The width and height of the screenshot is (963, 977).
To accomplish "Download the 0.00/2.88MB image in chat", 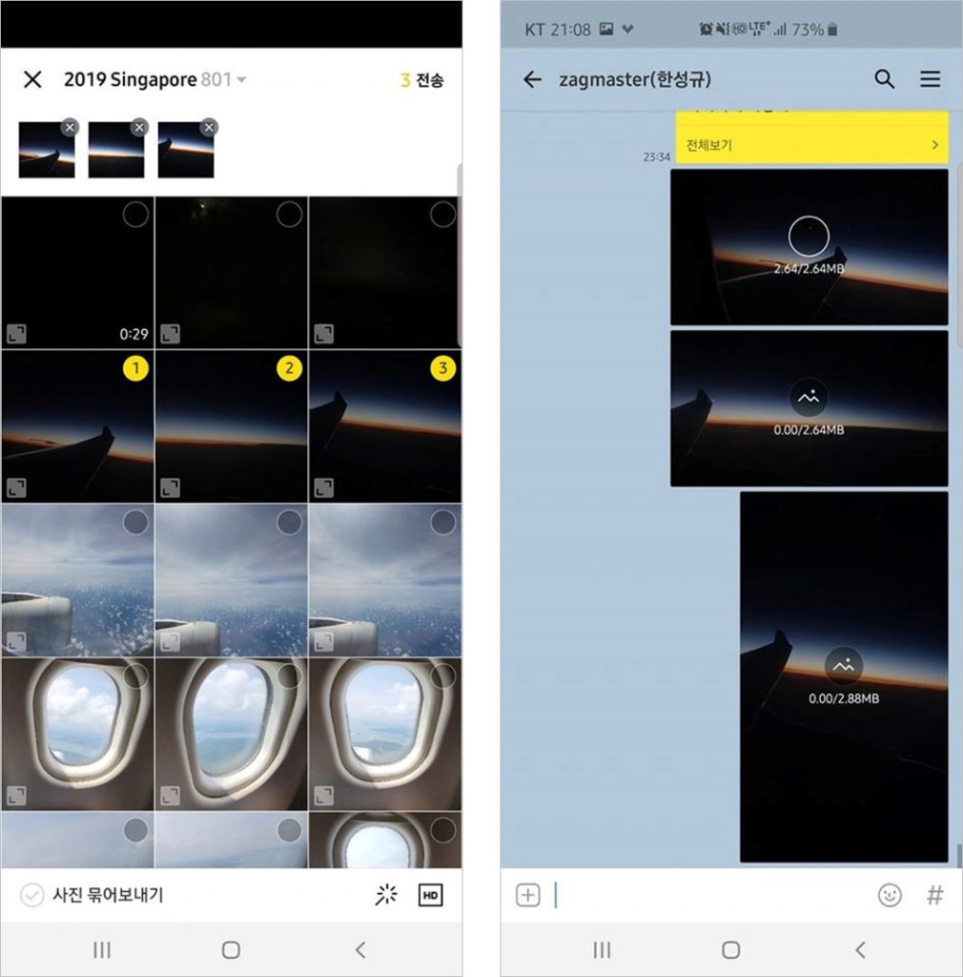I will (x=844, y=666).
